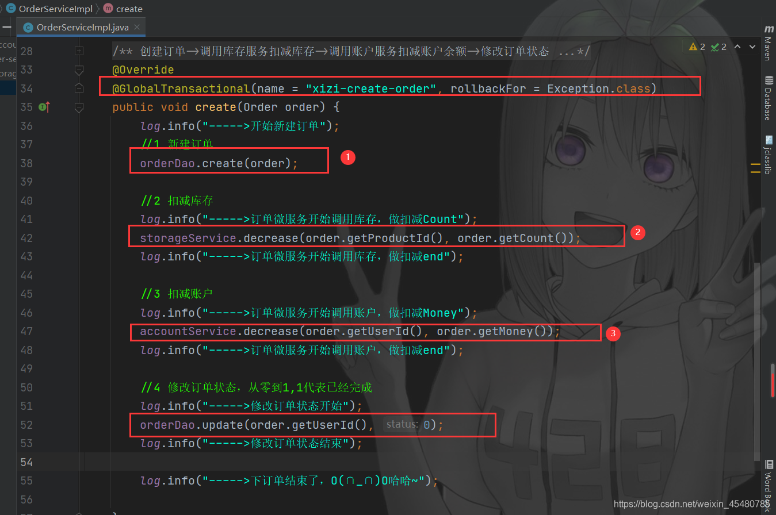Click log.info '修改订单状态开始' line
776x515 pixels.
[x=251, y=406]
